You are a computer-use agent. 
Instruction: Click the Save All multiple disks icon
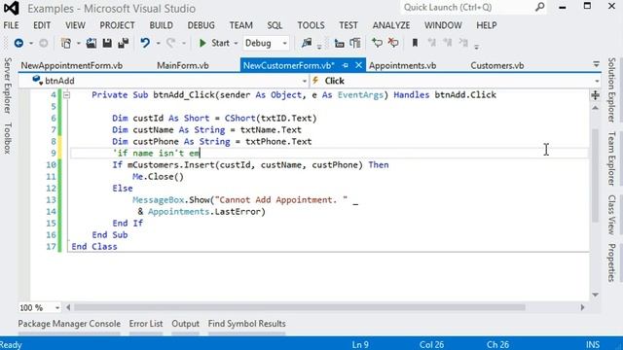click(124, 43)
